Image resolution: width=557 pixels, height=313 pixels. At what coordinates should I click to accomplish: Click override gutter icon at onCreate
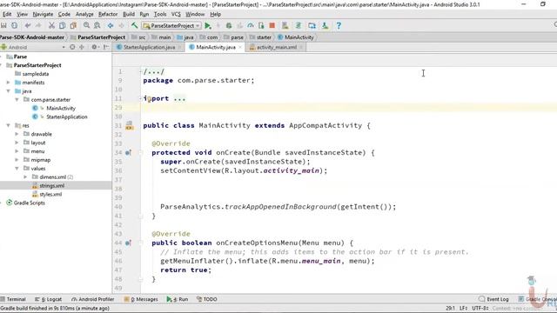pos(128,153)
